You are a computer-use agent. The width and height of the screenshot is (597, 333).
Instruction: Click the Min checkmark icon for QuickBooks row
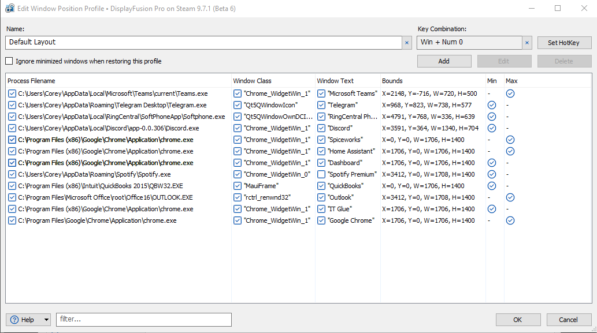click(x=492, y=186)
